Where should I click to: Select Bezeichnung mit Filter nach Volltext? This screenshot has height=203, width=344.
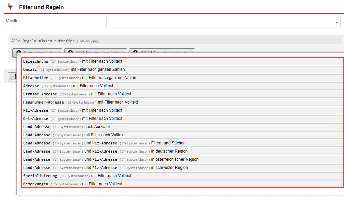pos(72,61)
